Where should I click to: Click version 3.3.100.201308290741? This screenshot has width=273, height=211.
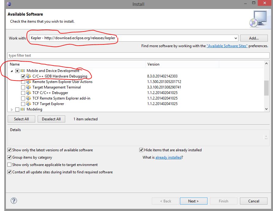tap(164, 87)
